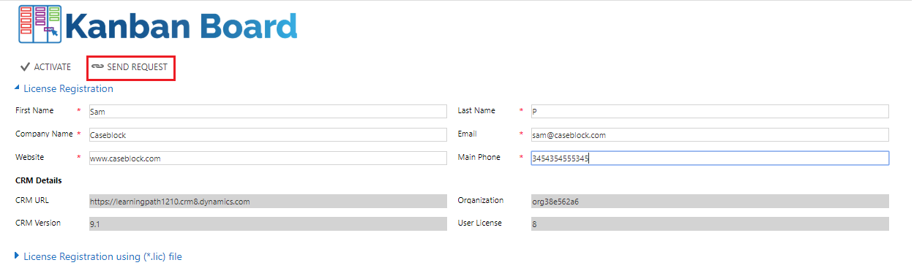The image size is (914, 268).
Task: Click the First Name label
Action: coord(34,111)
